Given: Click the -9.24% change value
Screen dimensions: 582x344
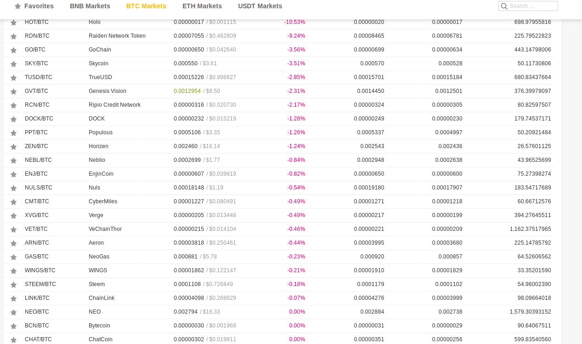Looking at the screenshot, I should point(296,36).
